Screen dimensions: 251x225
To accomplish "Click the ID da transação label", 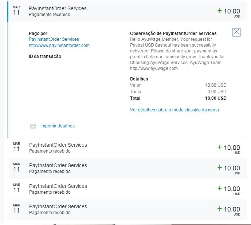I will [45, 56].
